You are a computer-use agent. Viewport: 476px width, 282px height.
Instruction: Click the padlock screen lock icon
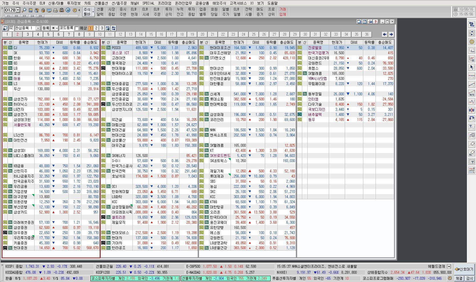[43, 10]
